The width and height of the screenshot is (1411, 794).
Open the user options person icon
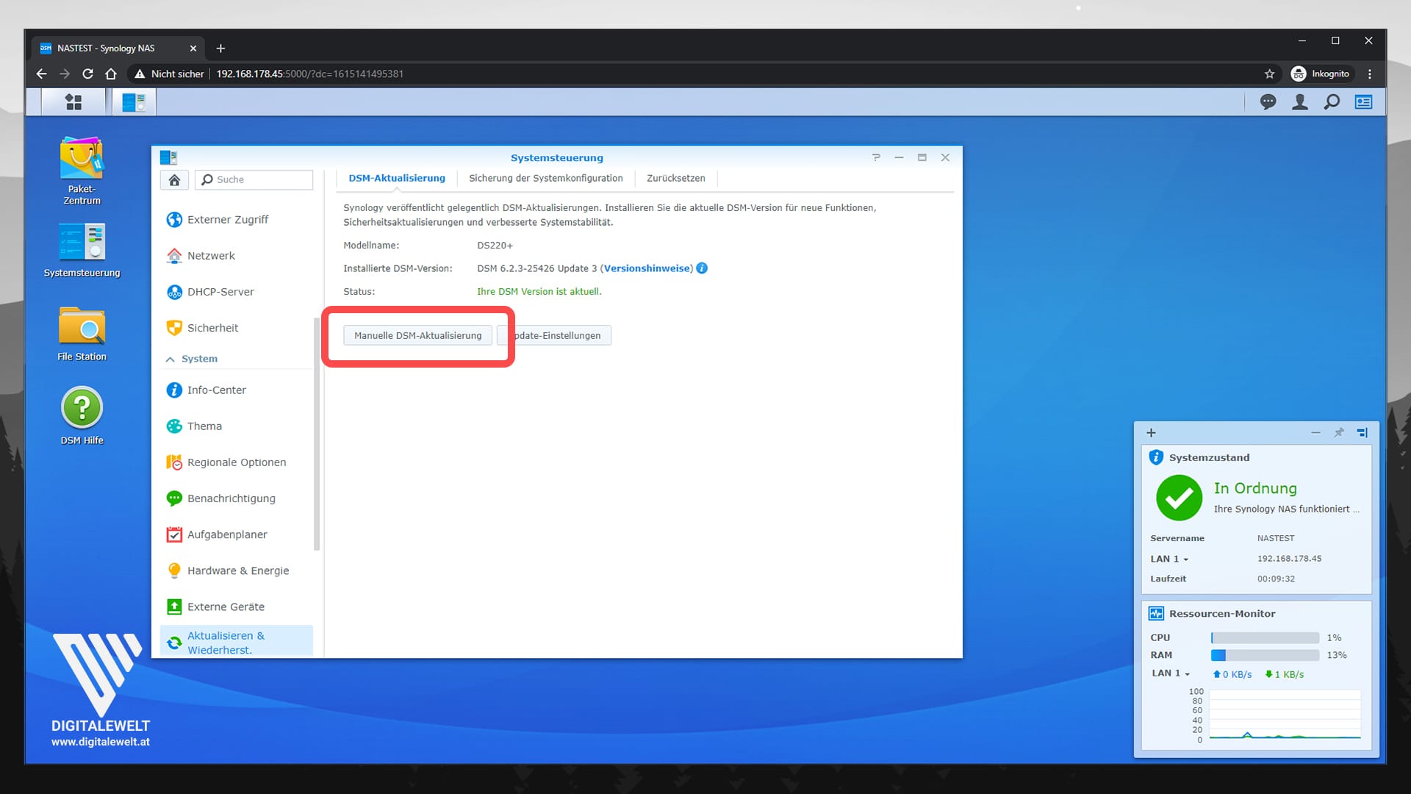[x=1299, y=102]
